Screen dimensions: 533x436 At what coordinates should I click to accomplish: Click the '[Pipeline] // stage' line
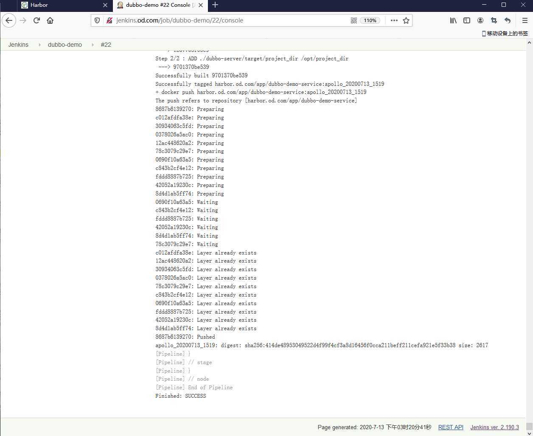click(x=184, y=362)
